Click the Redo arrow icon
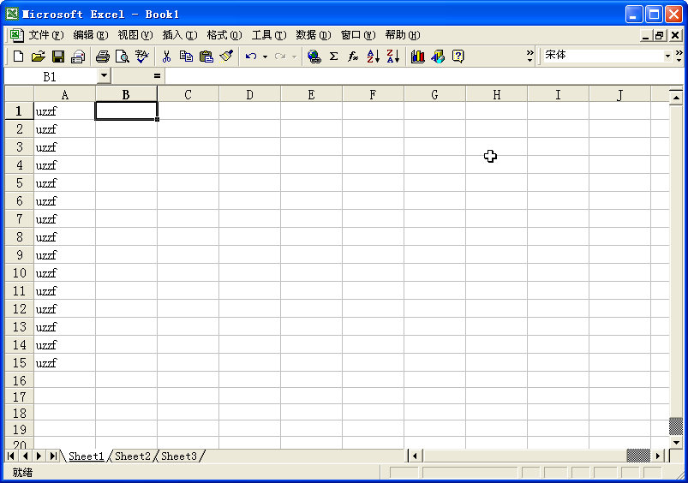This screenshot has width=688, height=483. (x=280, y=57)
